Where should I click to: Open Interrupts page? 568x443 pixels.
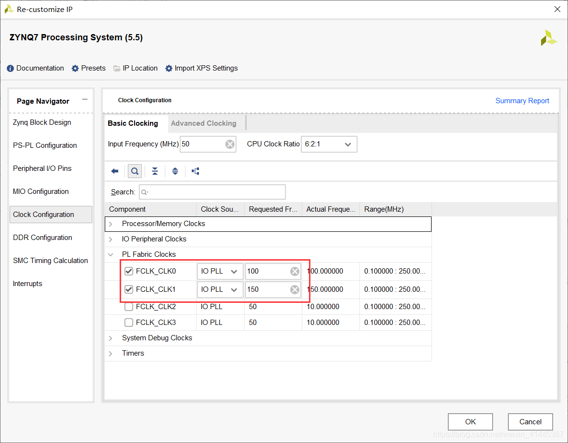click(x=27, y=284)
